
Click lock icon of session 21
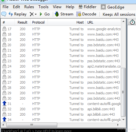(x=4, y=50)
